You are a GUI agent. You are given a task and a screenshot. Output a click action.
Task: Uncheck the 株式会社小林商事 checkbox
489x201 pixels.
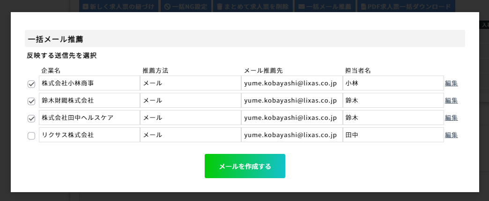(31, 84)
